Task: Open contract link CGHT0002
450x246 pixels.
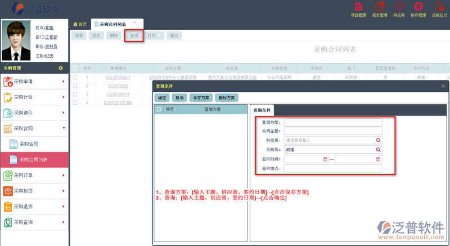Action: click(118, 86)
